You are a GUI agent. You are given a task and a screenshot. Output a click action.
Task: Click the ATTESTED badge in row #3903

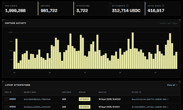coord(85,99)
